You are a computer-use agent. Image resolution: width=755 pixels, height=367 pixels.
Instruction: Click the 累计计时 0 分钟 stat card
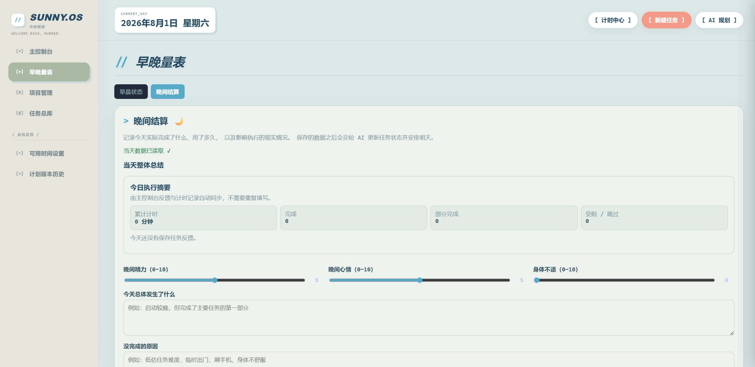click(x=203, y=218)
